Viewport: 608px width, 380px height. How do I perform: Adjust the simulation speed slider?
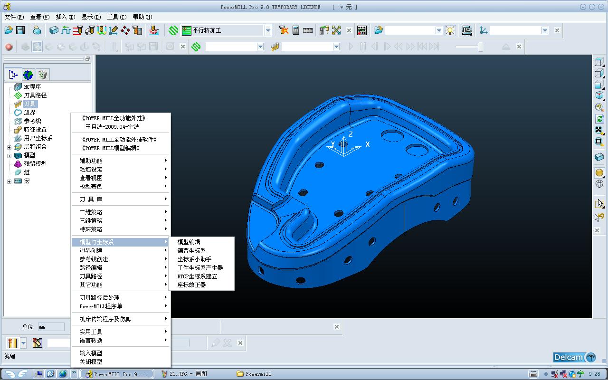[x=480, y=47]
